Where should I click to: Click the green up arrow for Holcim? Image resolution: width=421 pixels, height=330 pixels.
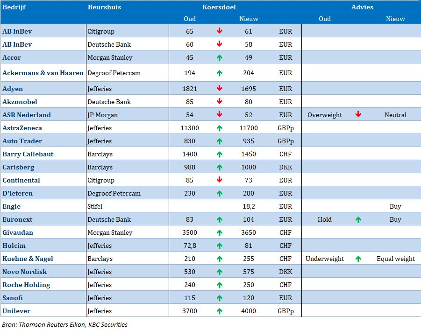(219, 246)
